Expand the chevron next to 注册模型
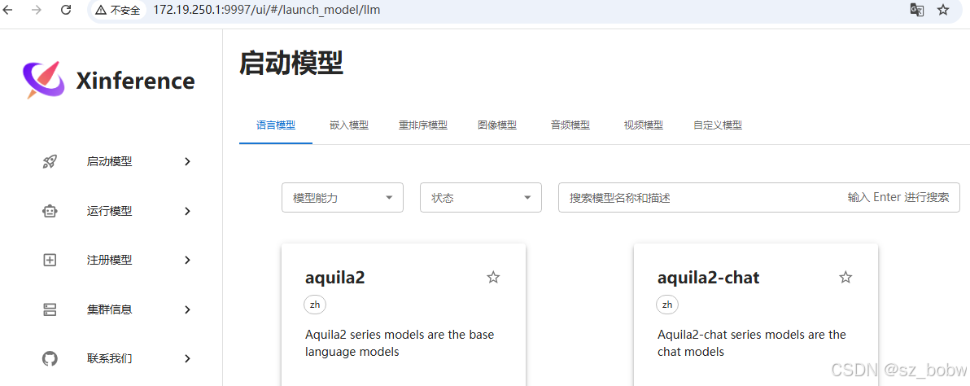 click(187, 261)
